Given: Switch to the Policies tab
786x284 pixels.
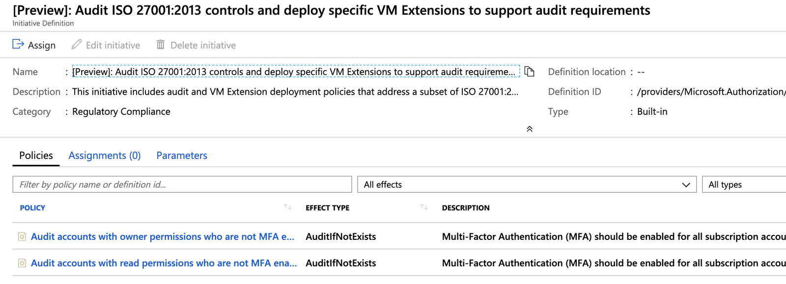Looking at the screenshot, I should (x=36, y=155).
